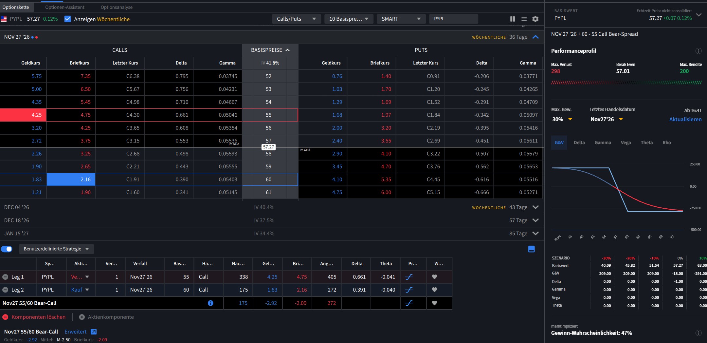
Task: Add Leg 1 to favorites with heart icon
Action: tap(434, 277)
